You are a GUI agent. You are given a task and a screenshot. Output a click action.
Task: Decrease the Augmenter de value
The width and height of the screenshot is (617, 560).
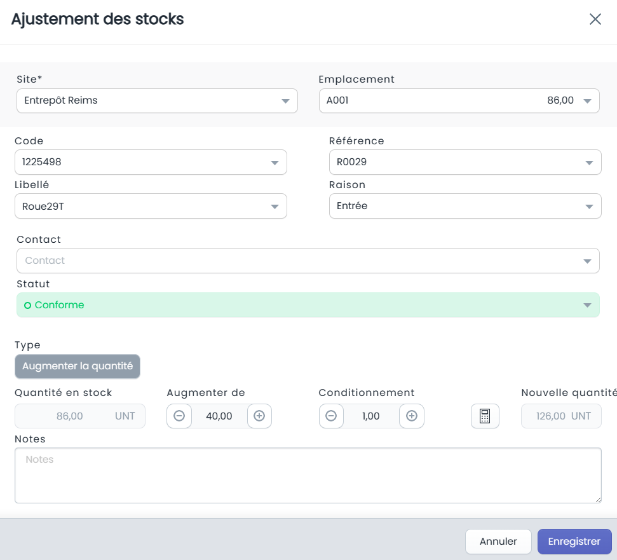tap(179, 416)
